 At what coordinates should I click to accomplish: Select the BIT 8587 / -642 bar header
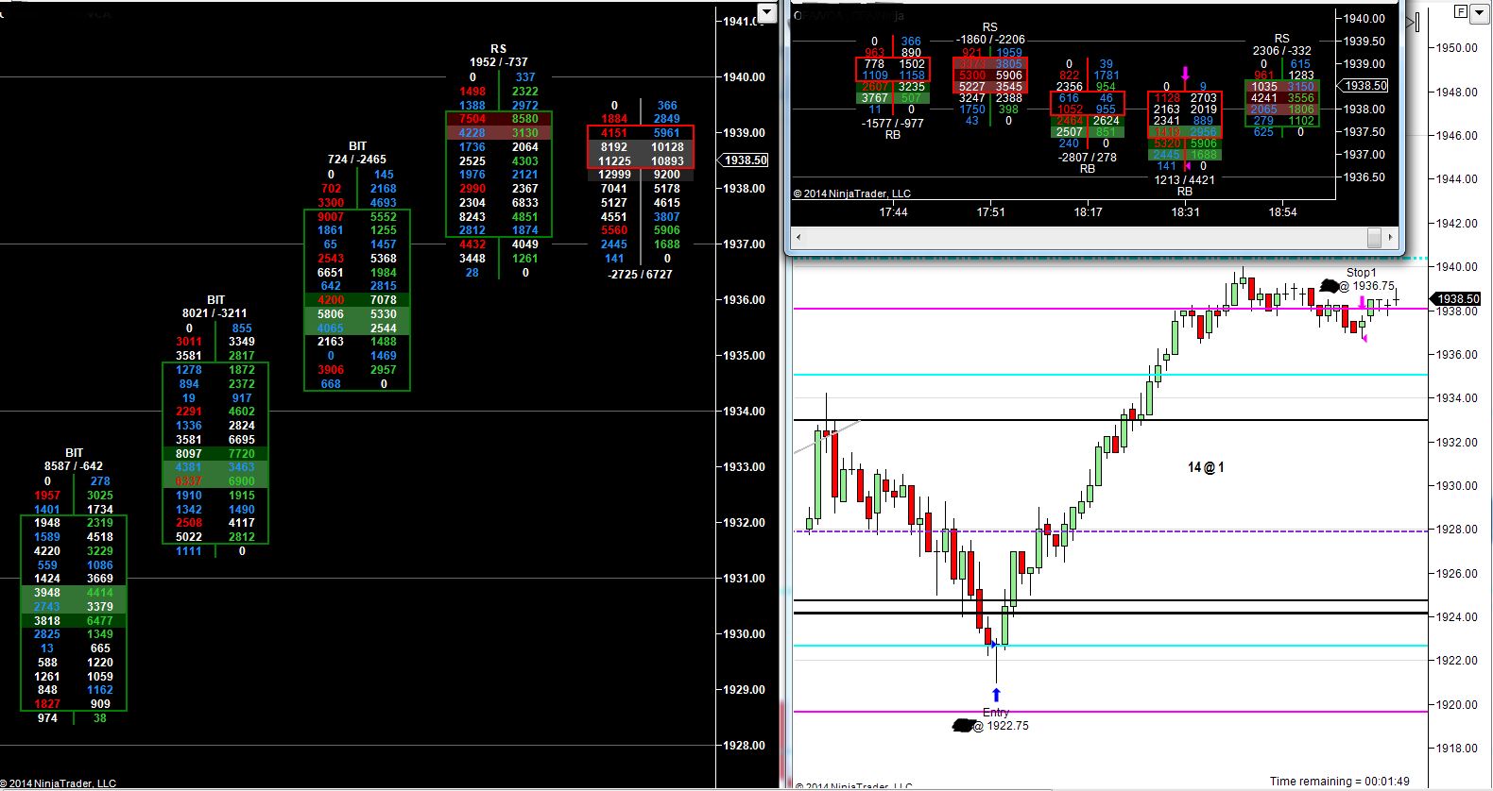point(74,460)
